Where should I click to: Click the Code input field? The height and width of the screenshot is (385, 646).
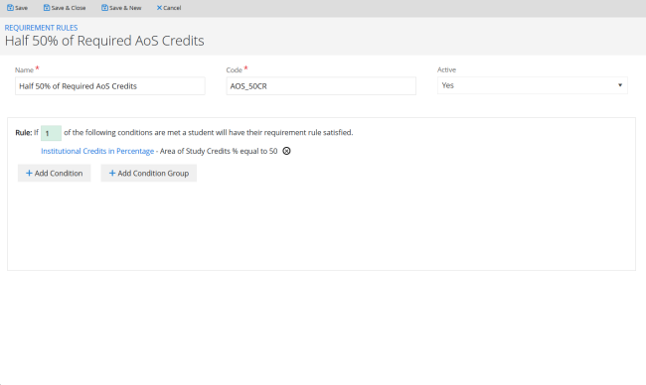point(321,86)
